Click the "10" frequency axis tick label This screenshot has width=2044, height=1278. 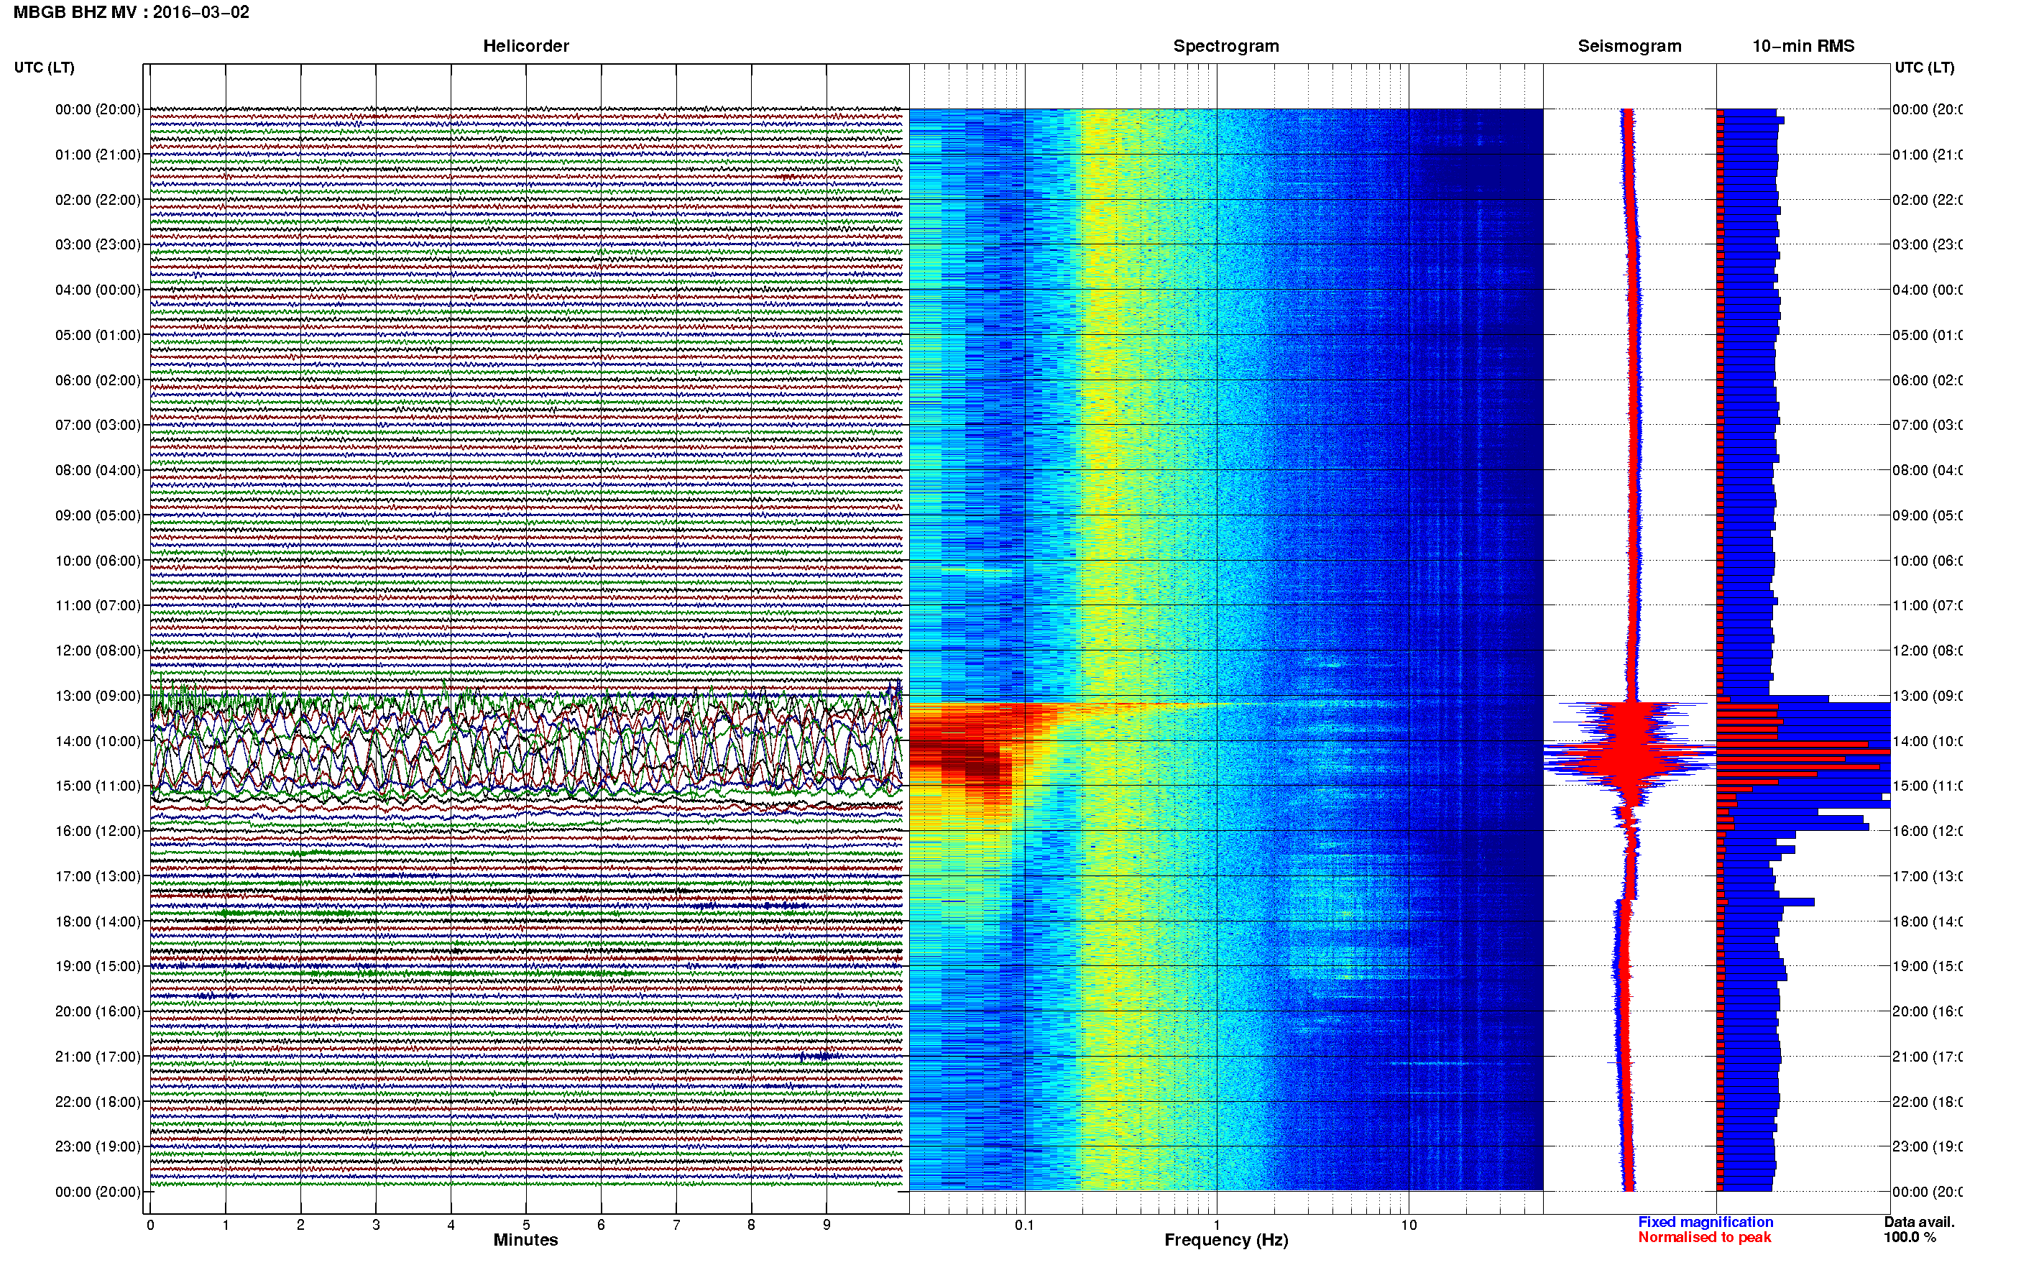1409,1225
